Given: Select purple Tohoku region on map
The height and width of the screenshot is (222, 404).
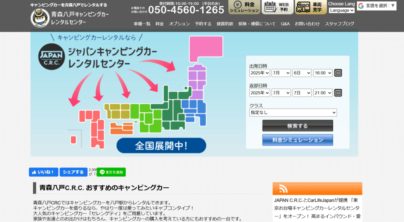Looking at the screenshot, I should point(197,82).
